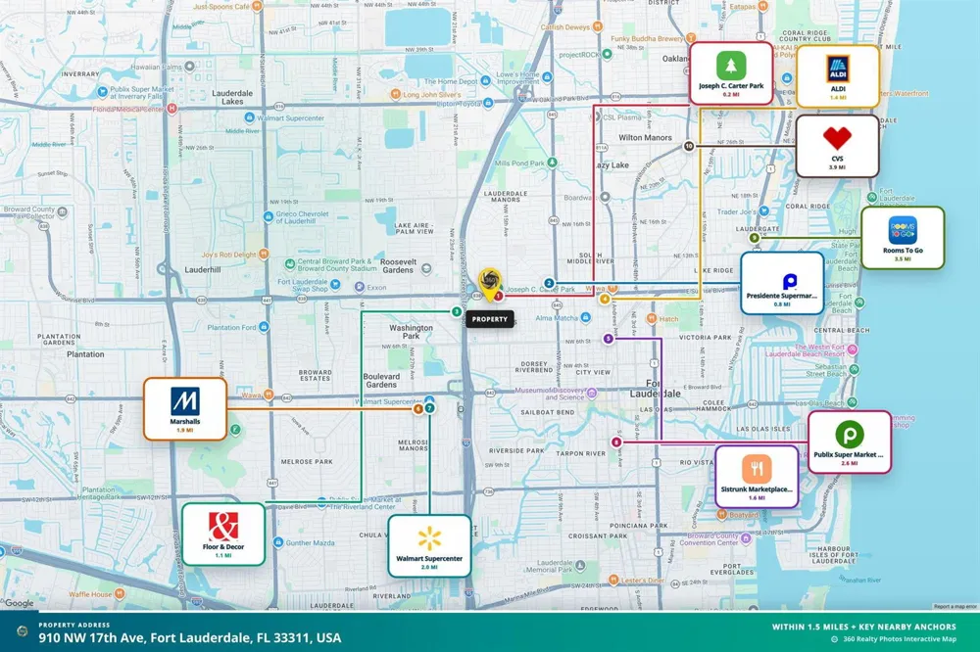Click the Catfish Deweys restaurant pin
The image size is (980, 652).
click(x=598, y=26)
